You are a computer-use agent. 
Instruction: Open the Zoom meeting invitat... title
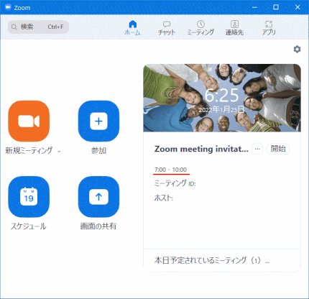[x=201, y=149]
